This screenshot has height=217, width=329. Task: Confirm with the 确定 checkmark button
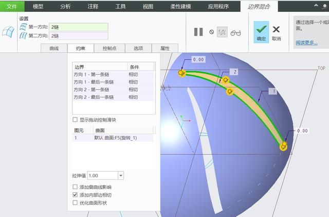[261, 32]
